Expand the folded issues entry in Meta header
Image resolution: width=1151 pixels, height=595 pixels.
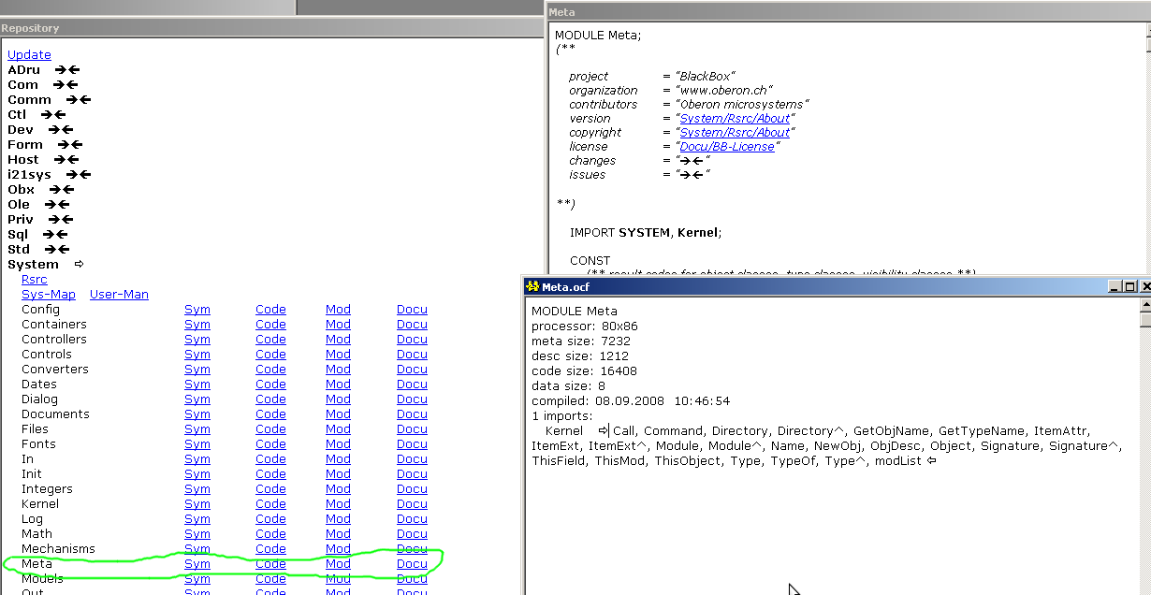click(x=693, y=175)
